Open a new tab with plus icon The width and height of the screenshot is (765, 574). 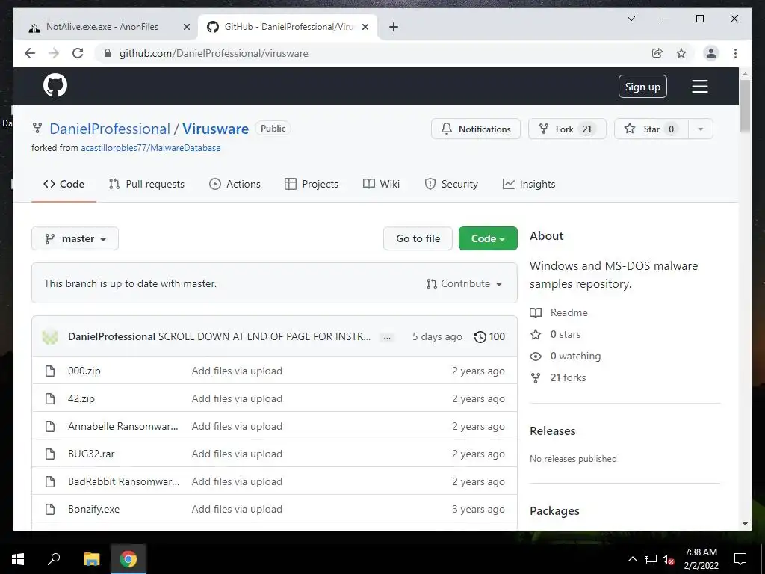(x=394, y=27)
